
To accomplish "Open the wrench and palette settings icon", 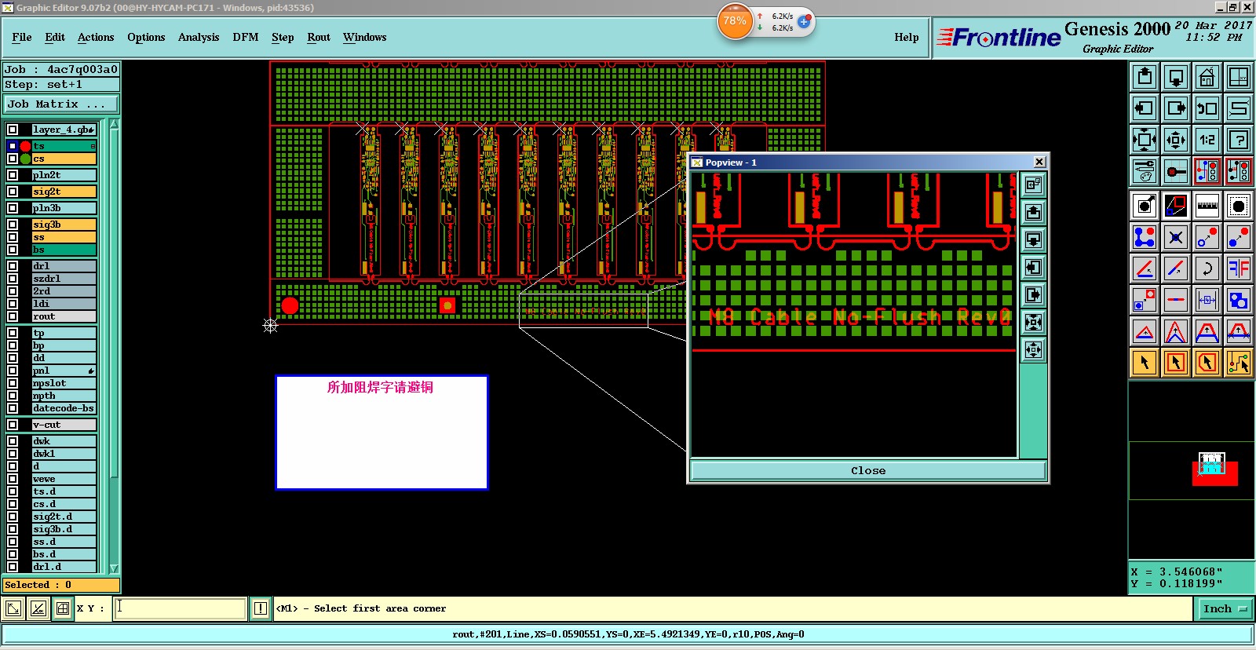I will tap(1145, 171).
